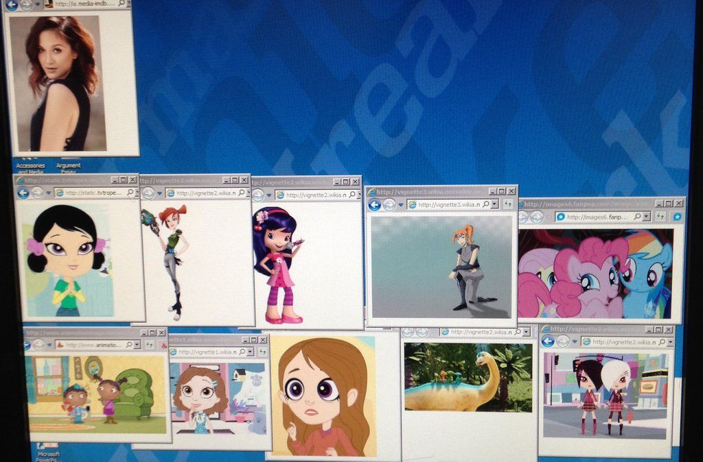Viewport: 703px width, 462px height.
Task: Go back in the static.tvtropes window
Action: click(x=23, y=193)
